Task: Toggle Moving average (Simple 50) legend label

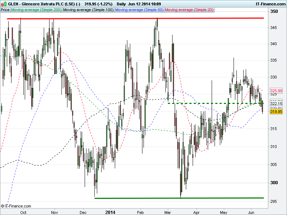Action: 140,10
